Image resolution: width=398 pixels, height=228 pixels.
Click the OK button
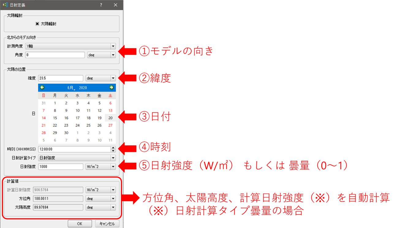[80, 223]
